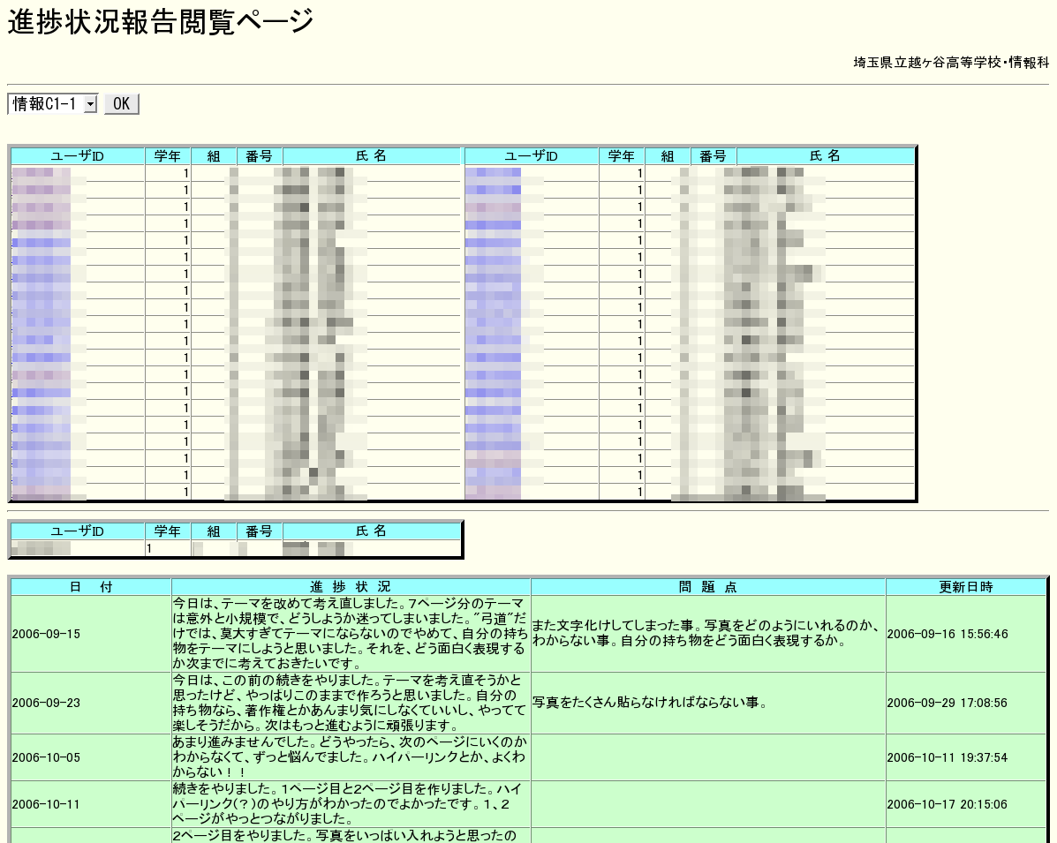Click the 写真をたくさん貼らなければならない事 problem cell
This screenshot has height=843, width=1057.
tap(649, 703)
